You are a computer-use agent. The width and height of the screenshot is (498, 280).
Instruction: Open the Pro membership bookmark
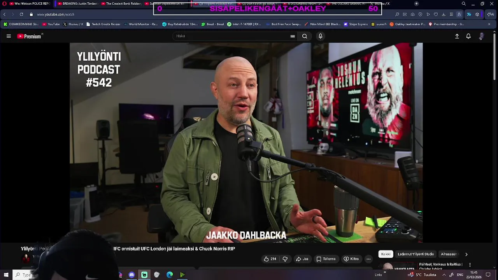pos(446,24)
